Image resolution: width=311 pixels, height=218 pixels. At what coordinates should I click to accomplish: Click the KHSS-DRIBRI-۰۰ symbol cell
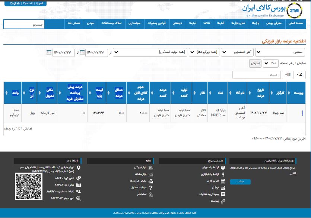[x=218, y=113]
